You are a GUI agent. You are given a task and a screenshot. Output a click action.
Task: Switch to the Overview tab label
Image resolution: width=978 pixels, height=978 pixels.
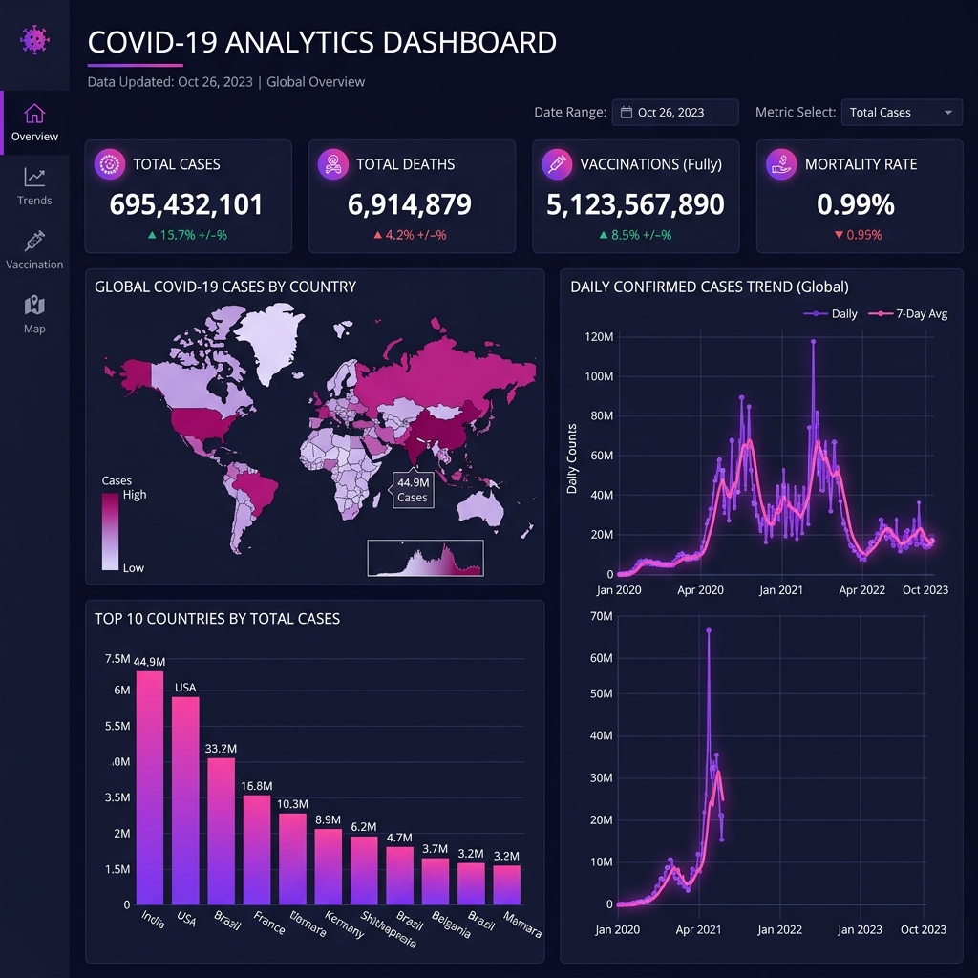pyautogui.click(x=34, y=136)
